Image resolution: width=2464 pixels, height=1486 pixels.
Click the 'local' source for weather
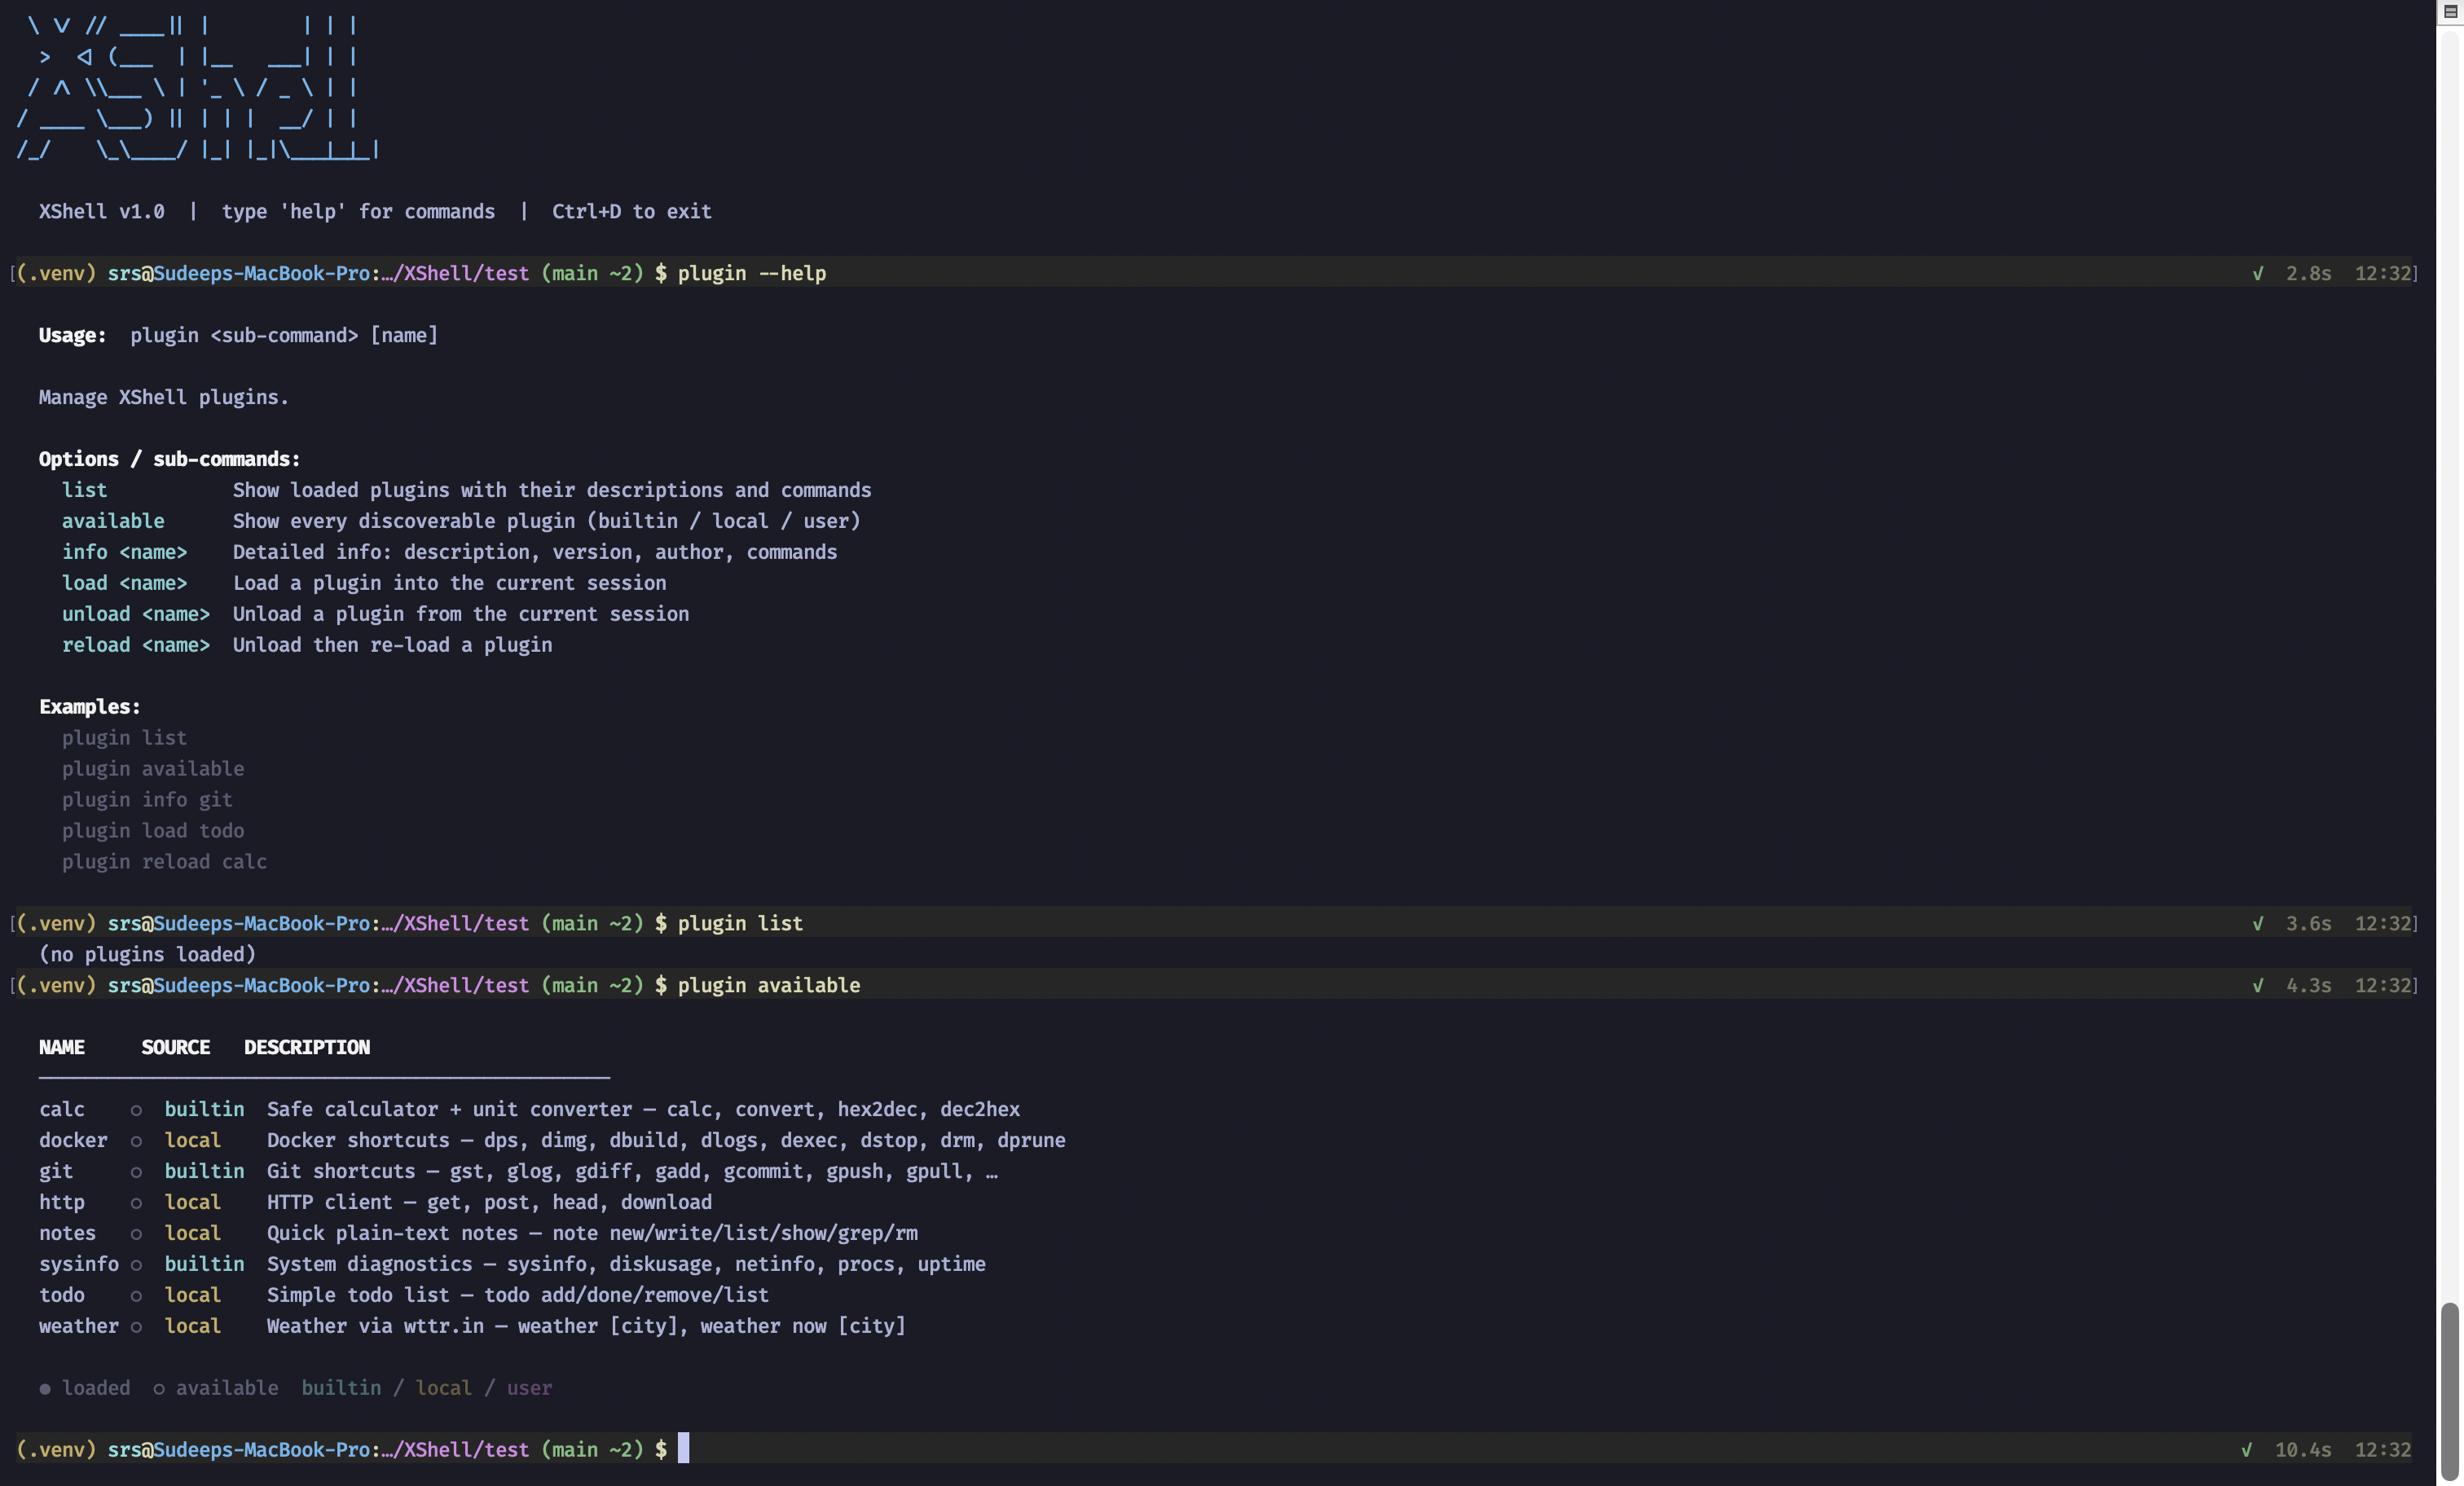pyautogui.click(x=193, y=1326)
